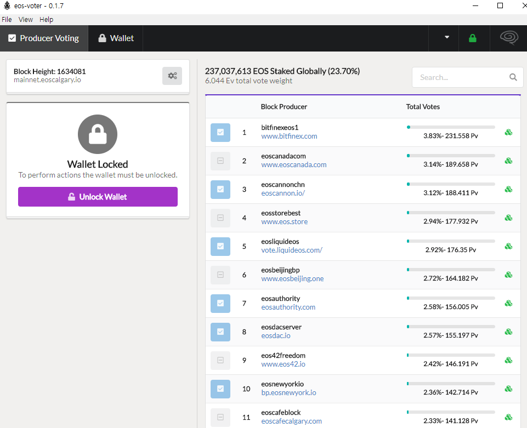Open eoscanadacom producer info icon

pyautogui.click(x=508, y=161)
